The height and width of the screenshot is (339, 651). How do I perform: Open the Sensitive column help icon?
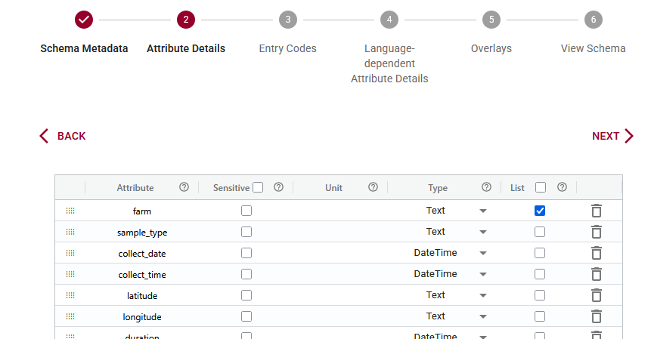point(278,187)
